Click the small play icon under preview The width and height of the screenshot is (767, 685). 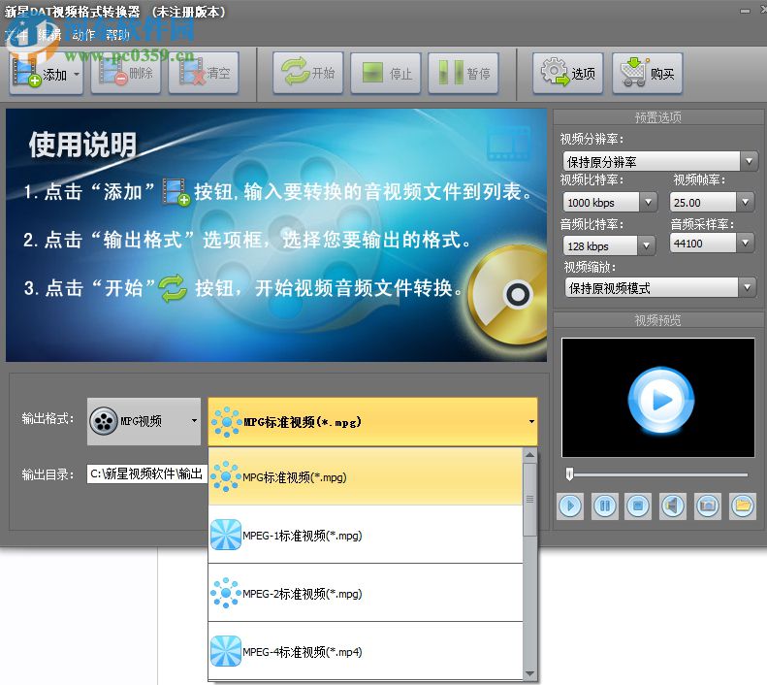click(x=570, y=506)
